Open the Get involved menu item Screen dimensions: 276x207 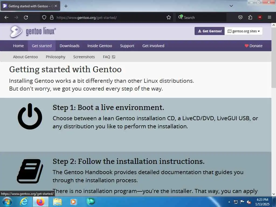tap(153, 46)
